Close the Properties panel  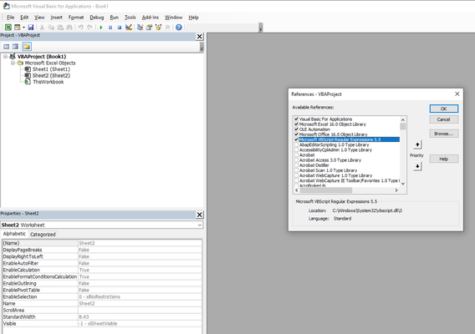(x=199, y=215)
